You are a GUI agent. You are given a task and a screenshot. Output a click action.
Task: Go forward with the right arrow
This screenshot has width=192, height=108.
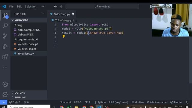coord(61,7)
